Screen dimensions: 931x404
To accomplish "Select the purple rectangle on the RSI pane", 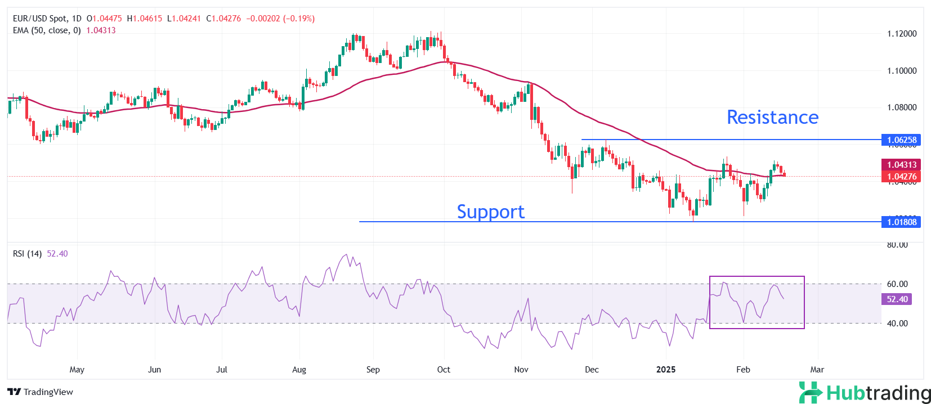I will pos(757,277).
